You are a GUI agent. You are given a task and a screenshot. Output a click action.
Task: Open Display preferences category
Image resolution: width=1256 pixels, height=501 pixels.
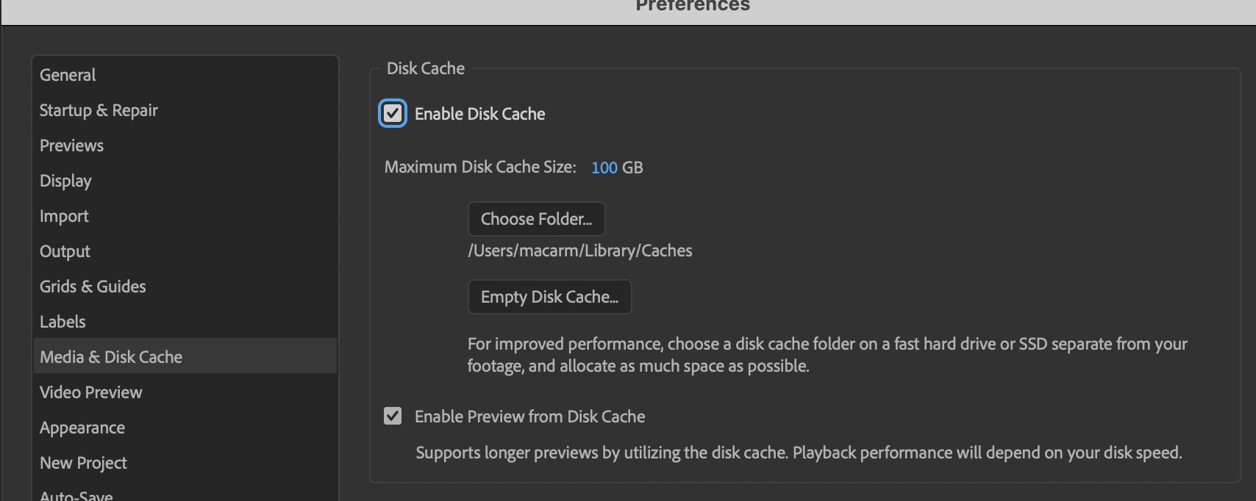[65, 181]
